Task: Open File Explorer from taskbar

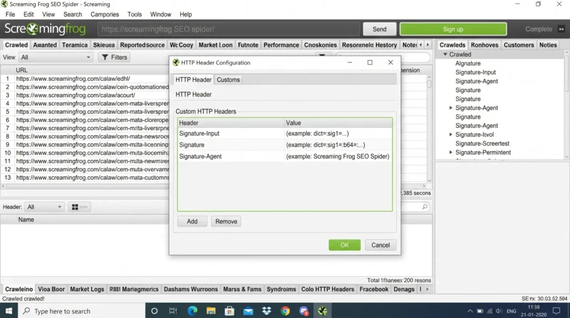Action: (211, 311)
